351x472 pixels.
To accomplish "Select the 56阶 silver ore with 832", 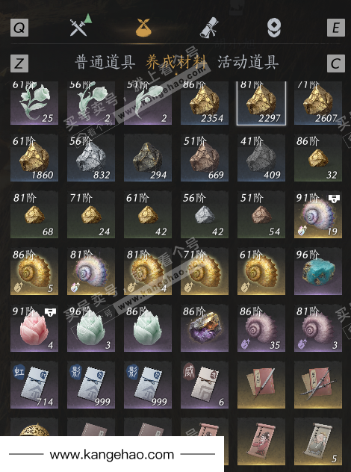I will [x=91, y=158].
